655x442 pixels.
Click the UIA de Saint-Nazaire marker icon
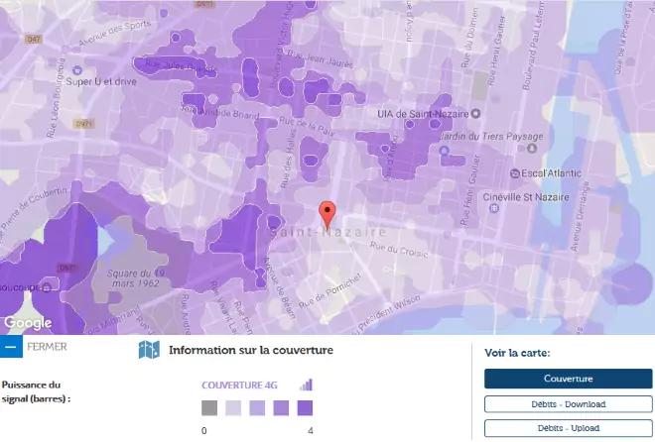coord(475,113)
